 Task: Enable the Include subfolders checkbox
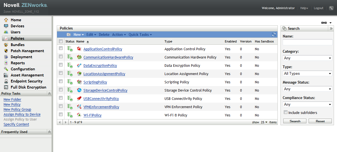[286, 112]
